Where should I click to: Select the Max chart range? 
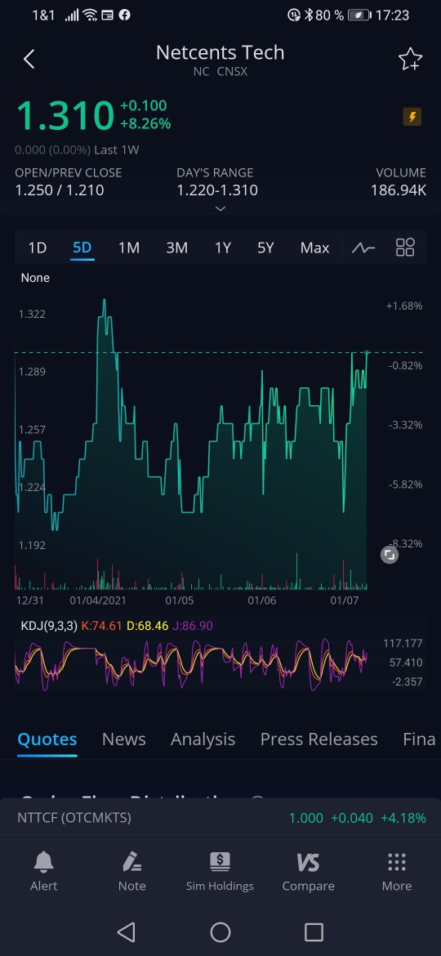point(314,248)
